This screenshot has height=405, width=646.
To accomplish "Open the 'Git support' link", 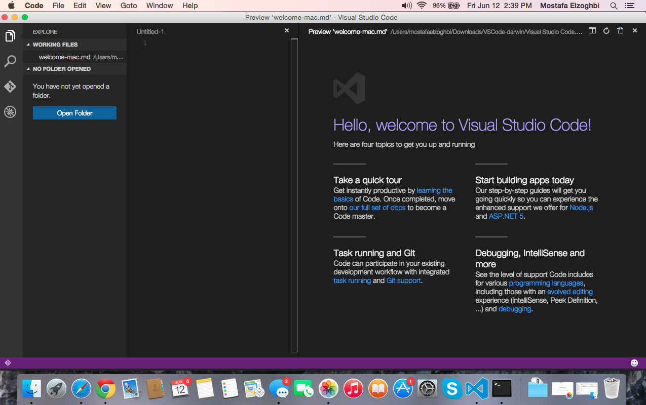I will pos(403,280).
